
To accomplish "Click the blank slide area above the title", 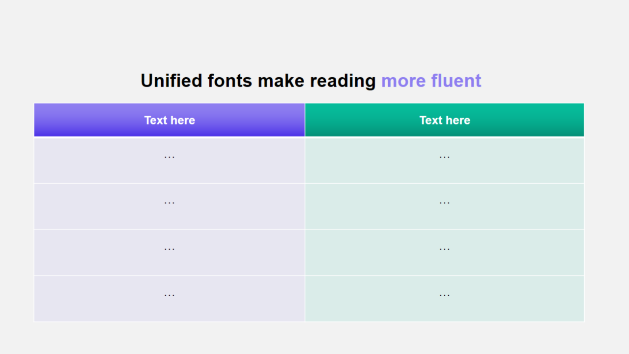I will tap(314, 34).
